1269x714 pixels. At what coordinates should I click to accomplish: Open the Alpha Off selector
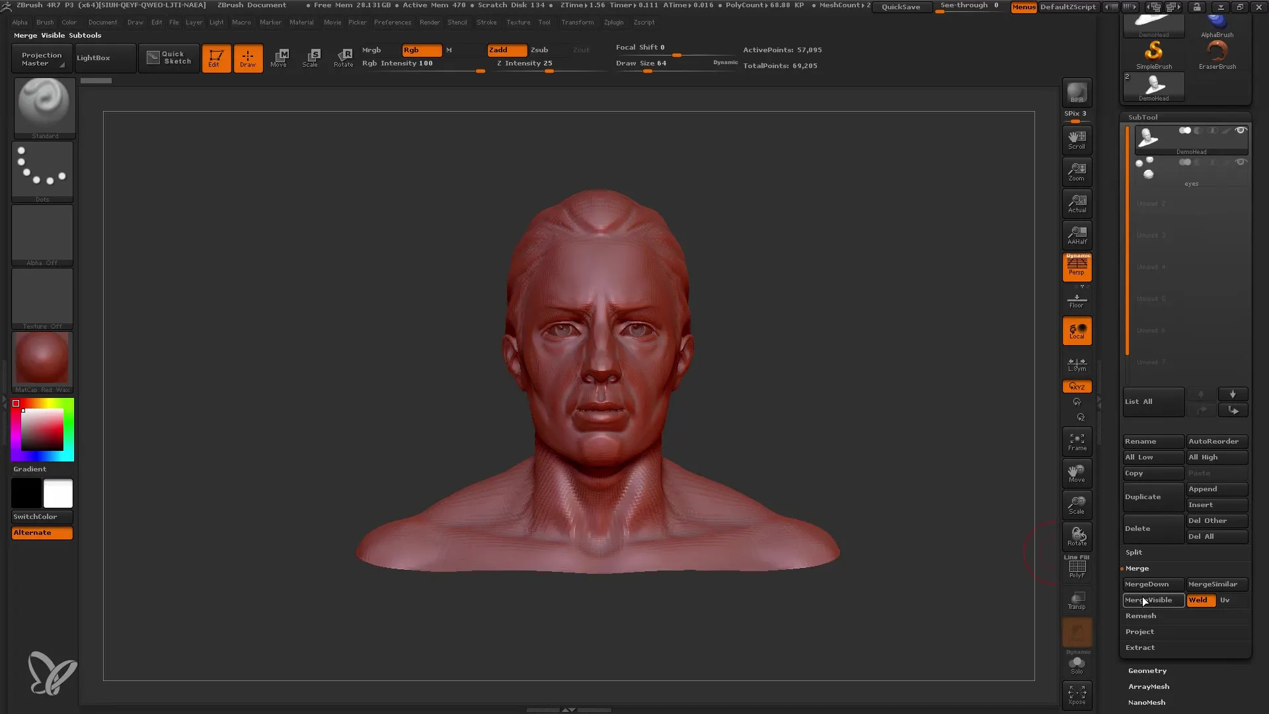[42, 235]
